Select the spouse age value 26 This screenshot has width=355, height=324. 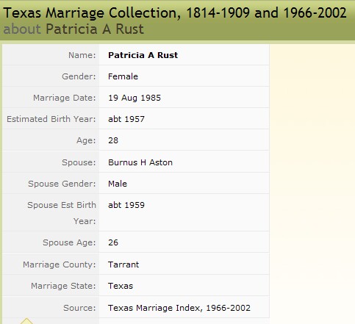pos(113,242)
